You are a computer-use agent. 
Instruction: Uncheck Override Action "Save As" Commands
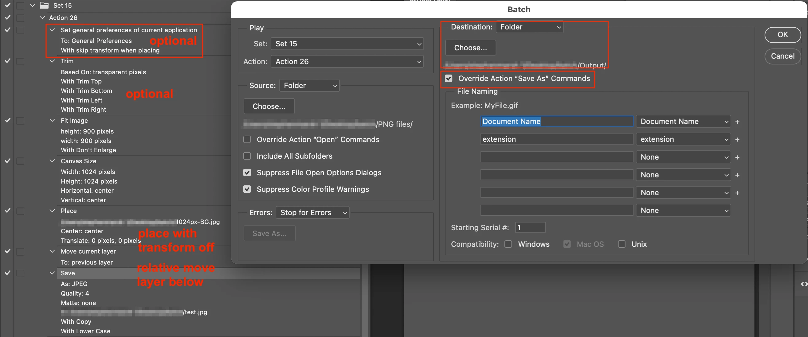click(x=449, y=78)
